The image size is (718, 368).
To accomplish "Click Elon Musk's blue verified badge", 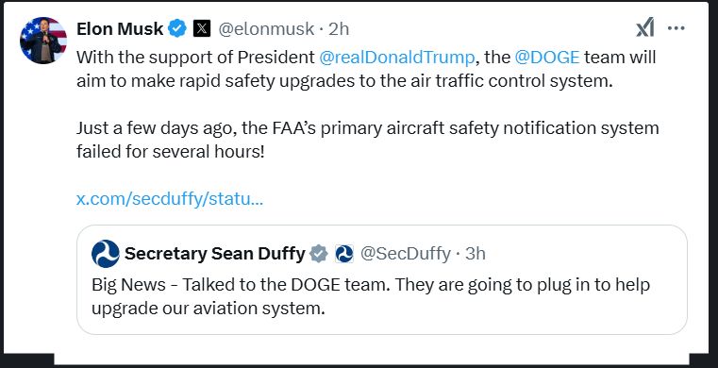I will click(x=177, y=29).
